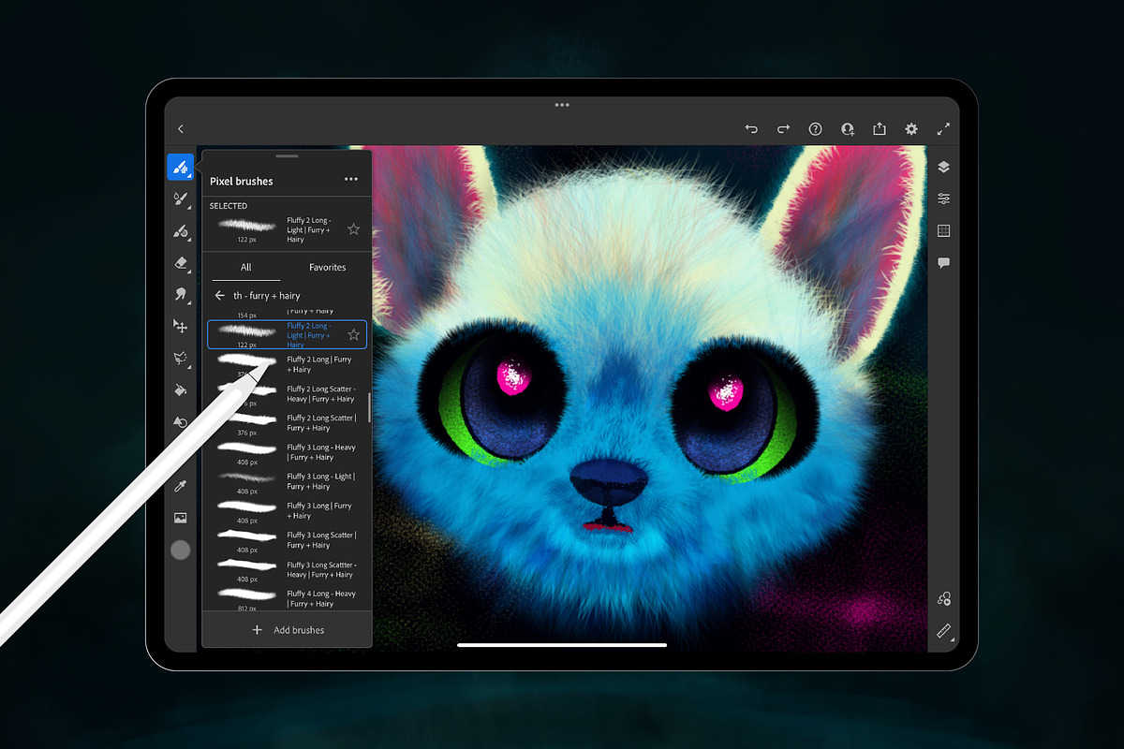Select the active Pixel Brush tool
This screenshot has height=749, width=1124.
(180, 167)
